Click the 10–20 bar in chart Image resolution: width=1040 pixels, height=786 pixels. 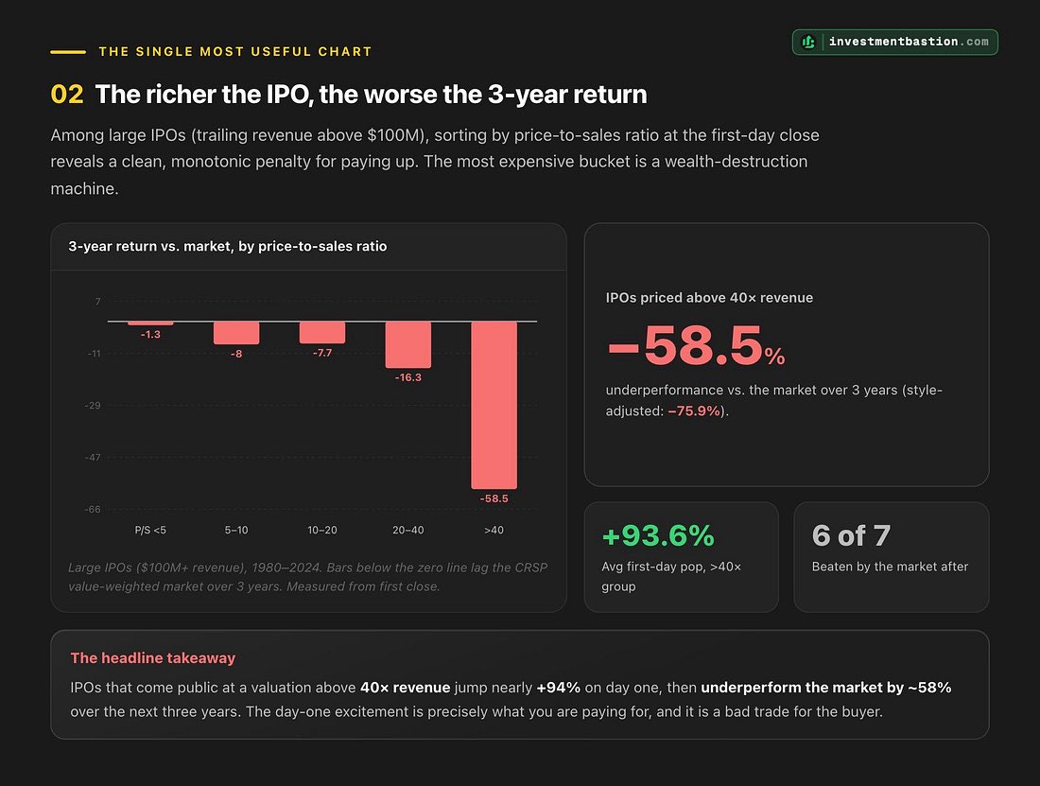click(x=322, y=332)
